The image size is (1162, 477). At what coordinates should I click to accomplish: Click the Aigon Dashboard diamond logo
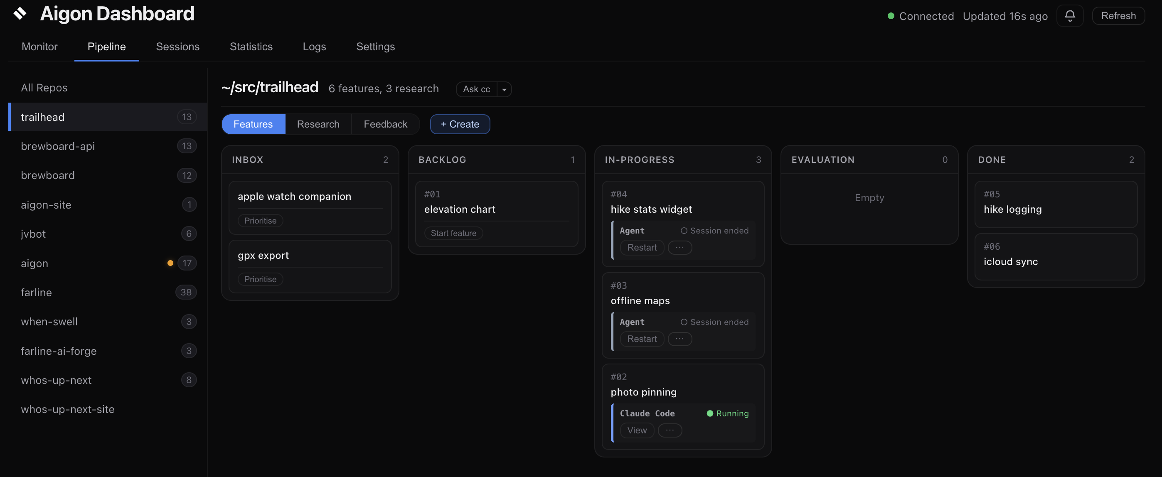click(20, 14)
